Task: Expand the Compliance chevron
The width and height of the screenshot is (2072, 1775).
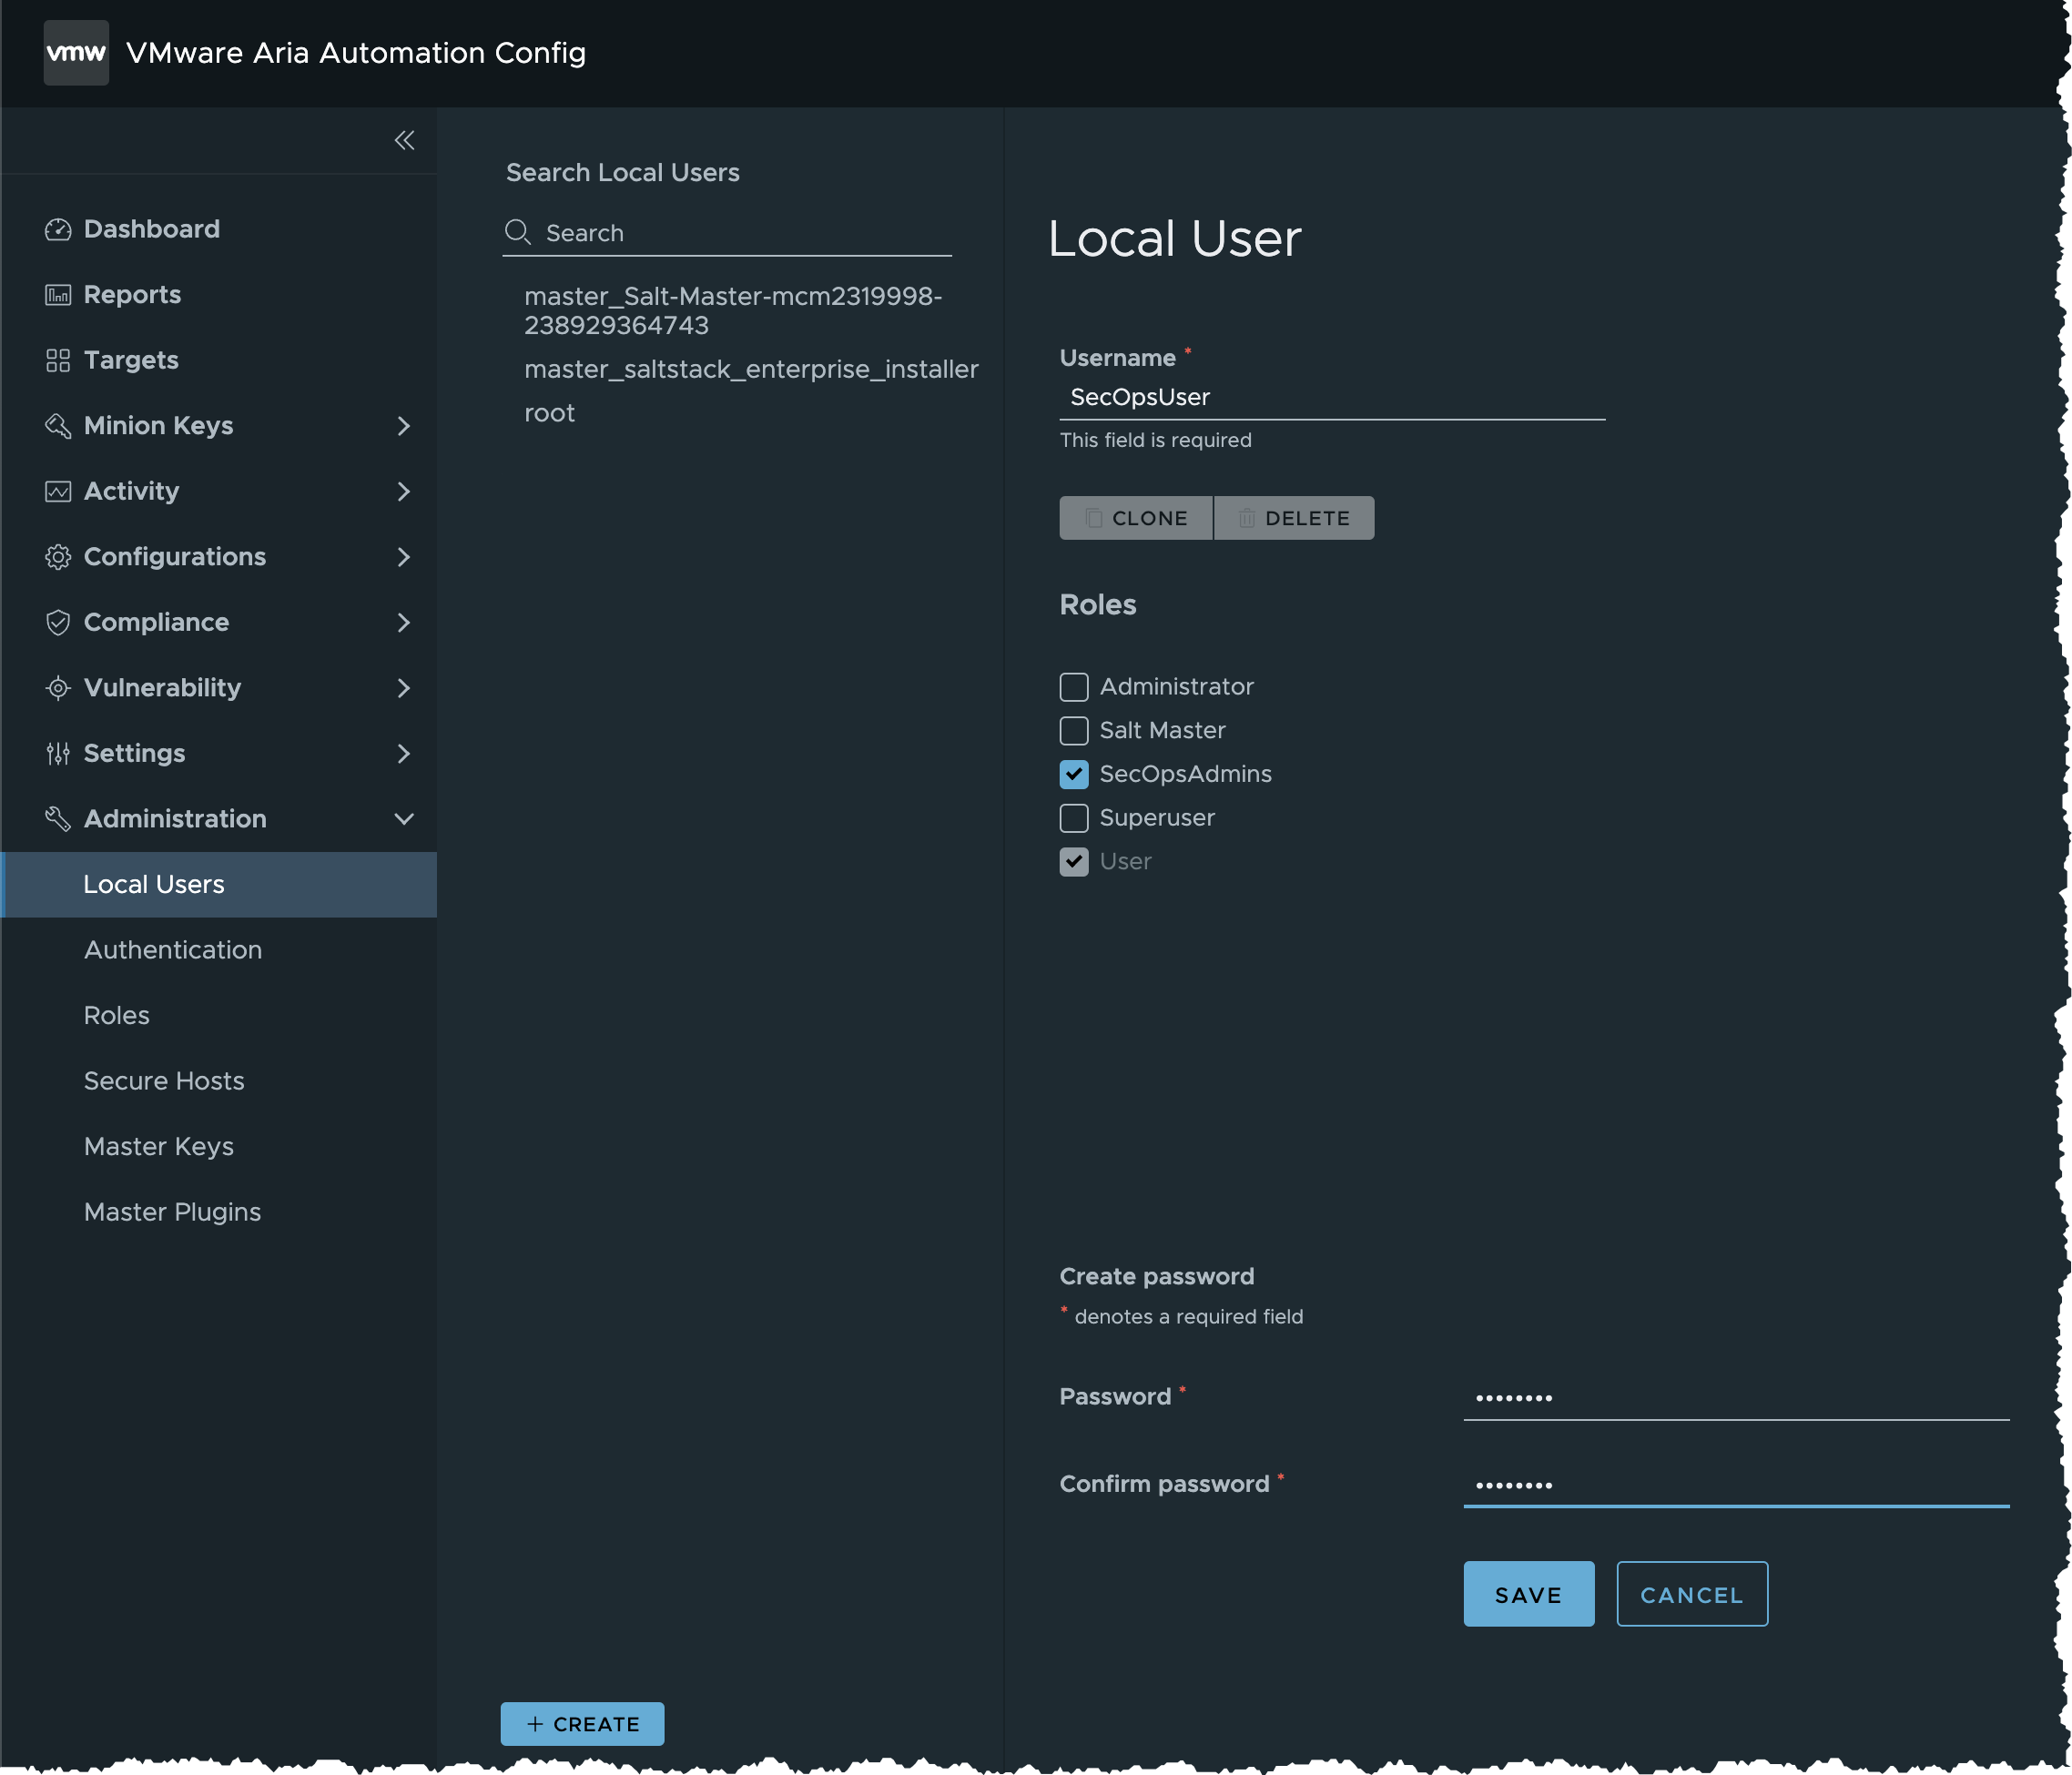Action: [x=404, y=622]
